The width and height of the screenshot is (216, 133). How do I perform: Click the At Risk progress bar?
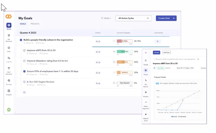tap(125, 41)
